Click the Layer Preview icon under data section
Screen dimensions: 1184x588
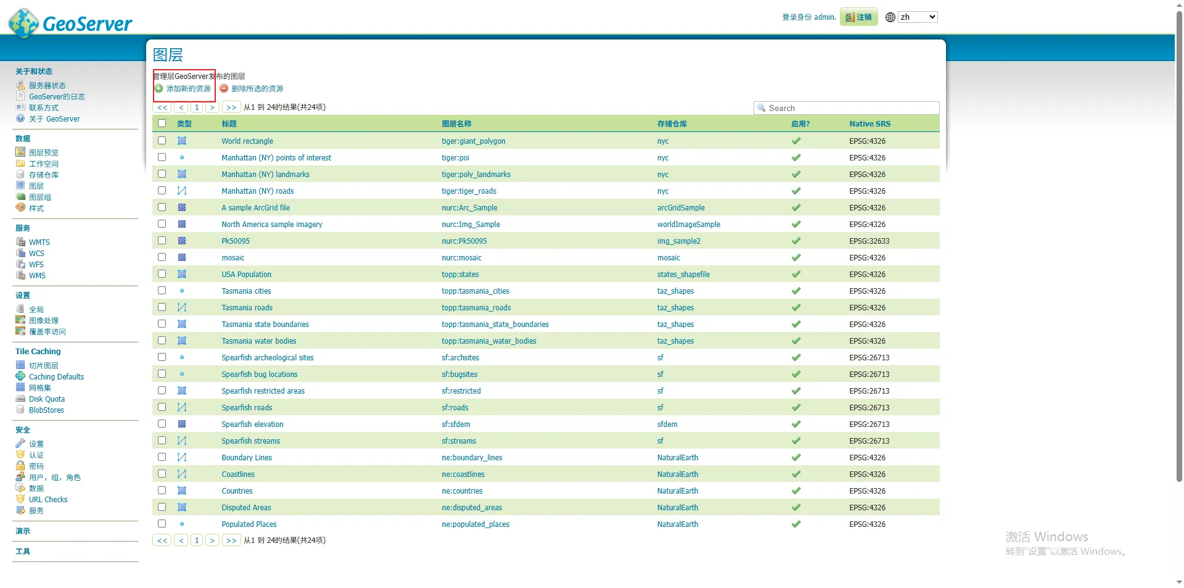[20, 152]
